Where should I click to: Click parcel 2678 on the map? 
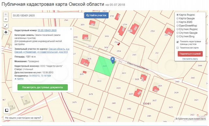pyautogui.click(x=91, y=94)
